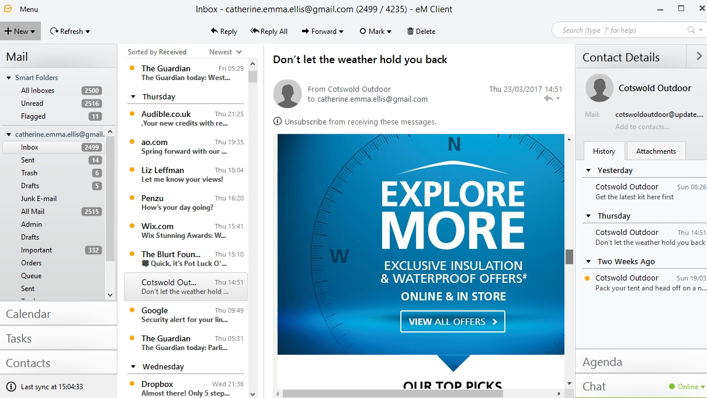707x398 pixels.
Task: Open the Mark dropdown
Action: [x=389, y=32]
